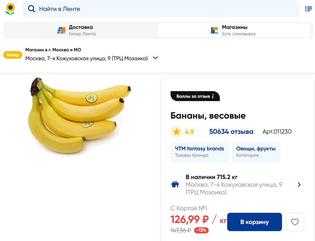
Task: Click the delivery truck icon
Action: [62, 30]
